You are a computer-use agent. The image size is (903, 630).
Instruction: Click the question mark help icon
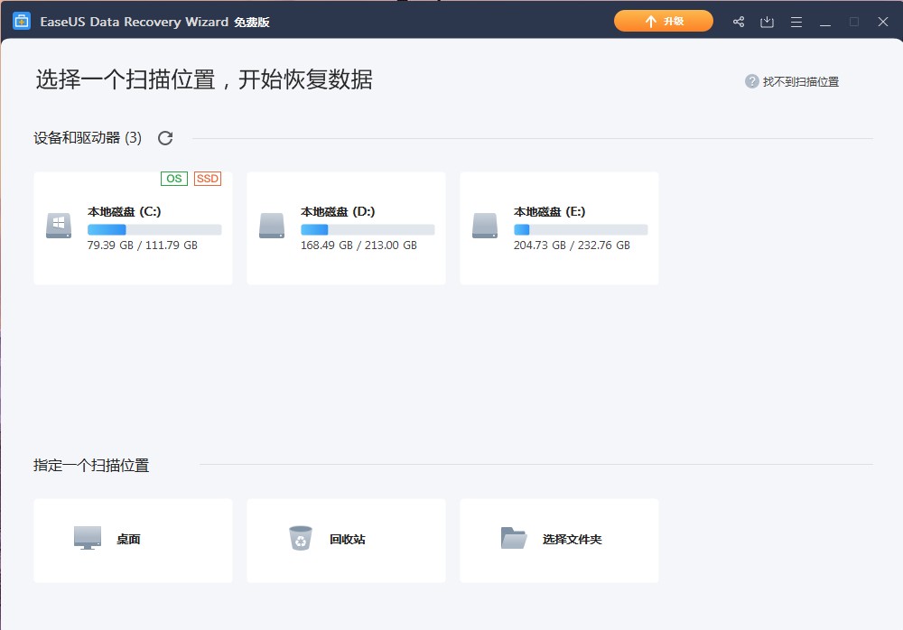(751, 81)
